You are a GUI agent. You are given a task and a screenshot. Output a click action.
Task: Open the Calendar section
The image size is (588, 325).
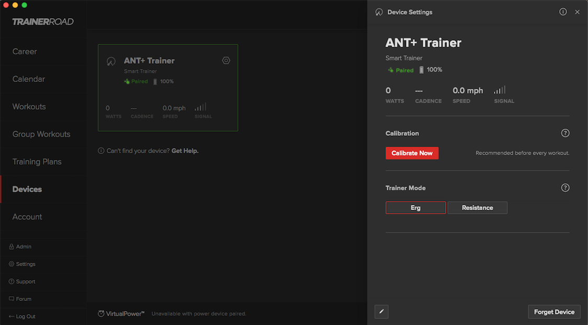(28, 79)
